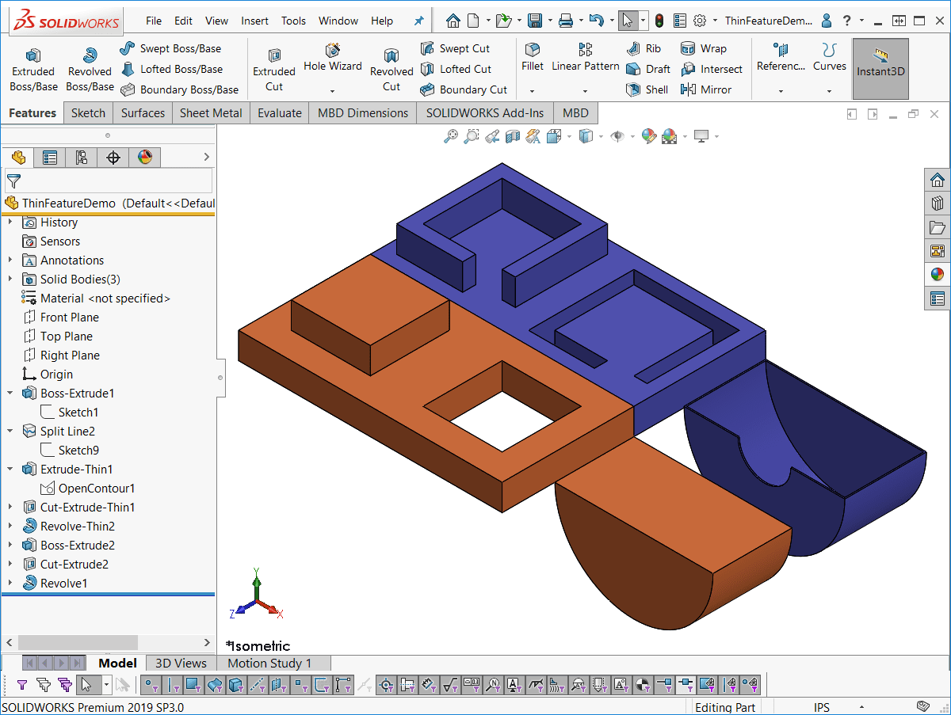This screenshot has height=715, width=951.
Task: Expand the Cut-Extrude-Thin1 feature node
Action: click(x=10, y=508)
